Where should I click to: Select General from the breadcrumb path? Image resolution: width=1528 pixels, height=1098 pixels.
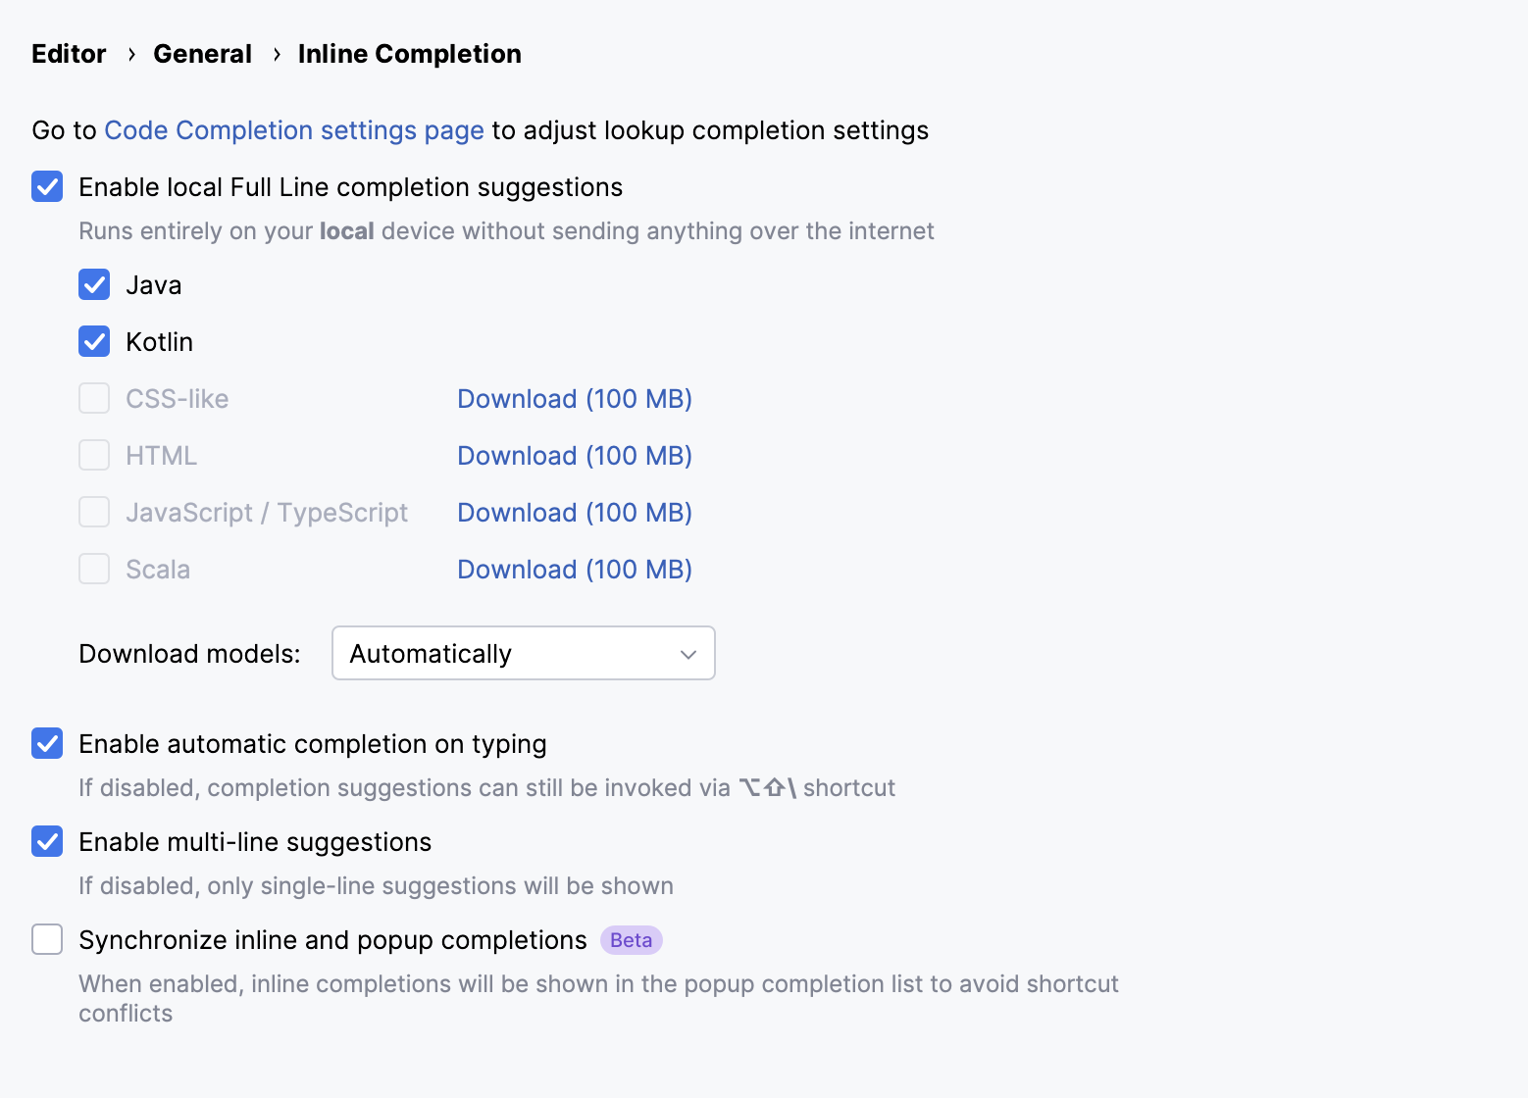[202, 53]
